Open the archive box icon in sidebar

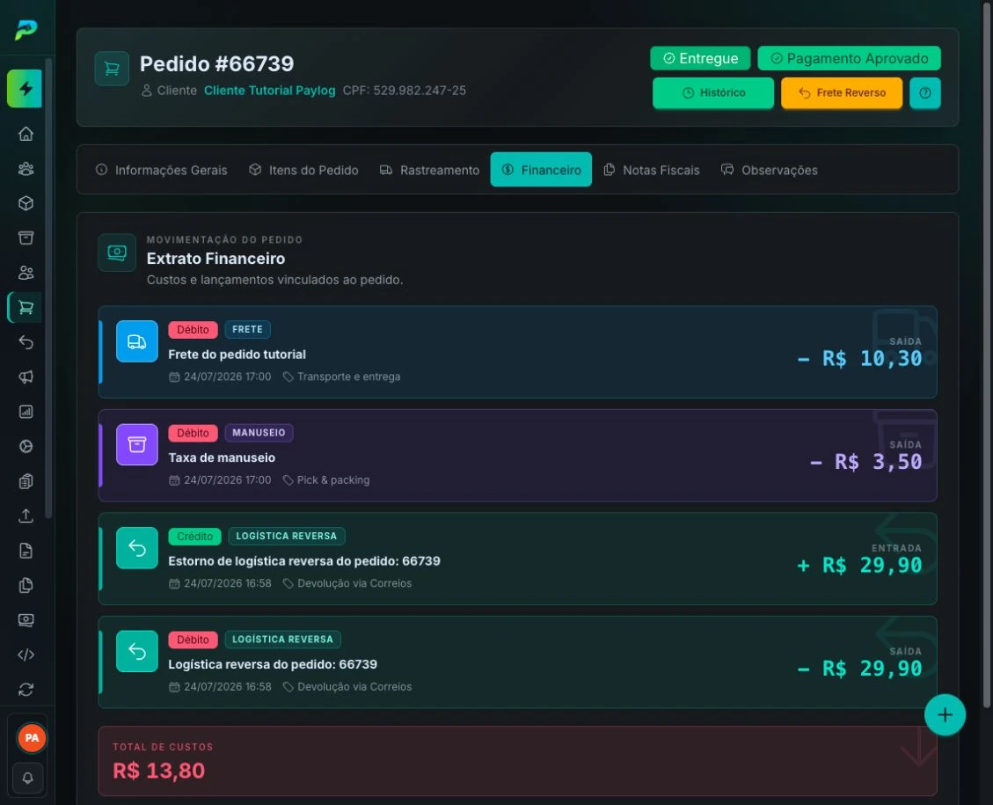(x=26, y=238)
